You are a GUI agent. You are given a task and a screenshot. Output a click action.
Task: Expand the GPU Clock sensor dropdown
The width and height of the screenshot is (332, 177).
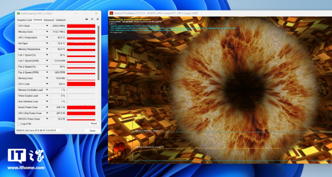pyautogui.click(x=47, y=26)
